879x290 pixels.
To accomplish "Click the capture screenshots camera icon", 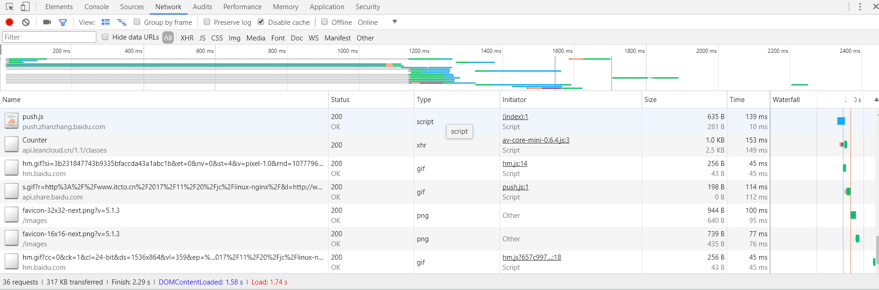I will click(x=47, y=22).
